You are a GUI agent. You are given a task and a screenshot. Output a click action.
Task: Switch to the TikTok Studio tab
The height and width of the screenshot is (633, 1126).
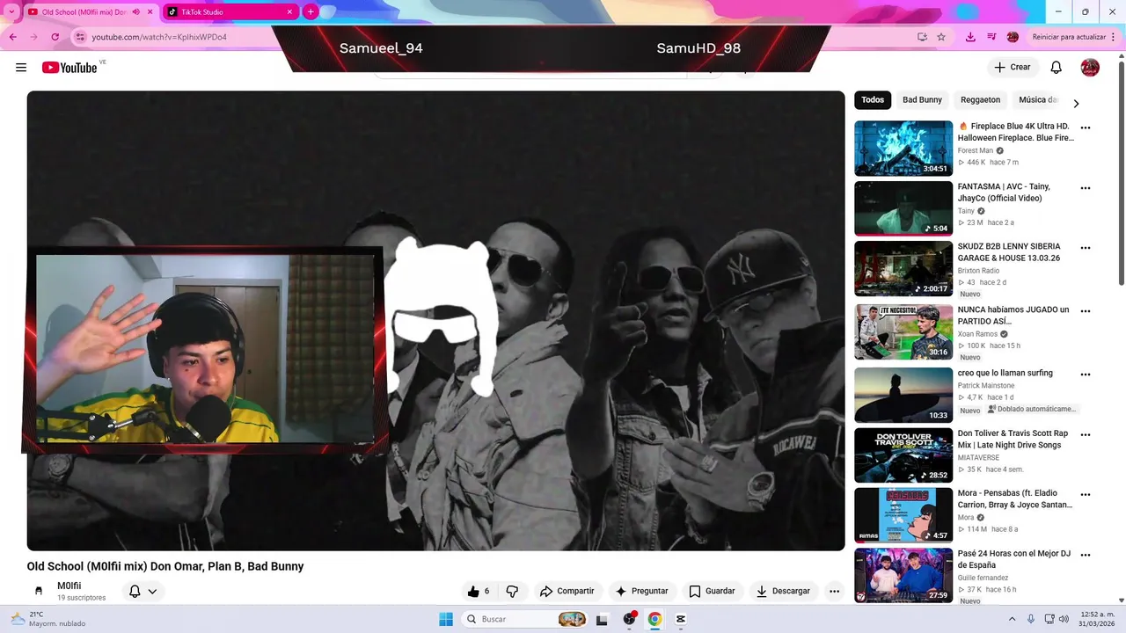[x=231, y=12]
